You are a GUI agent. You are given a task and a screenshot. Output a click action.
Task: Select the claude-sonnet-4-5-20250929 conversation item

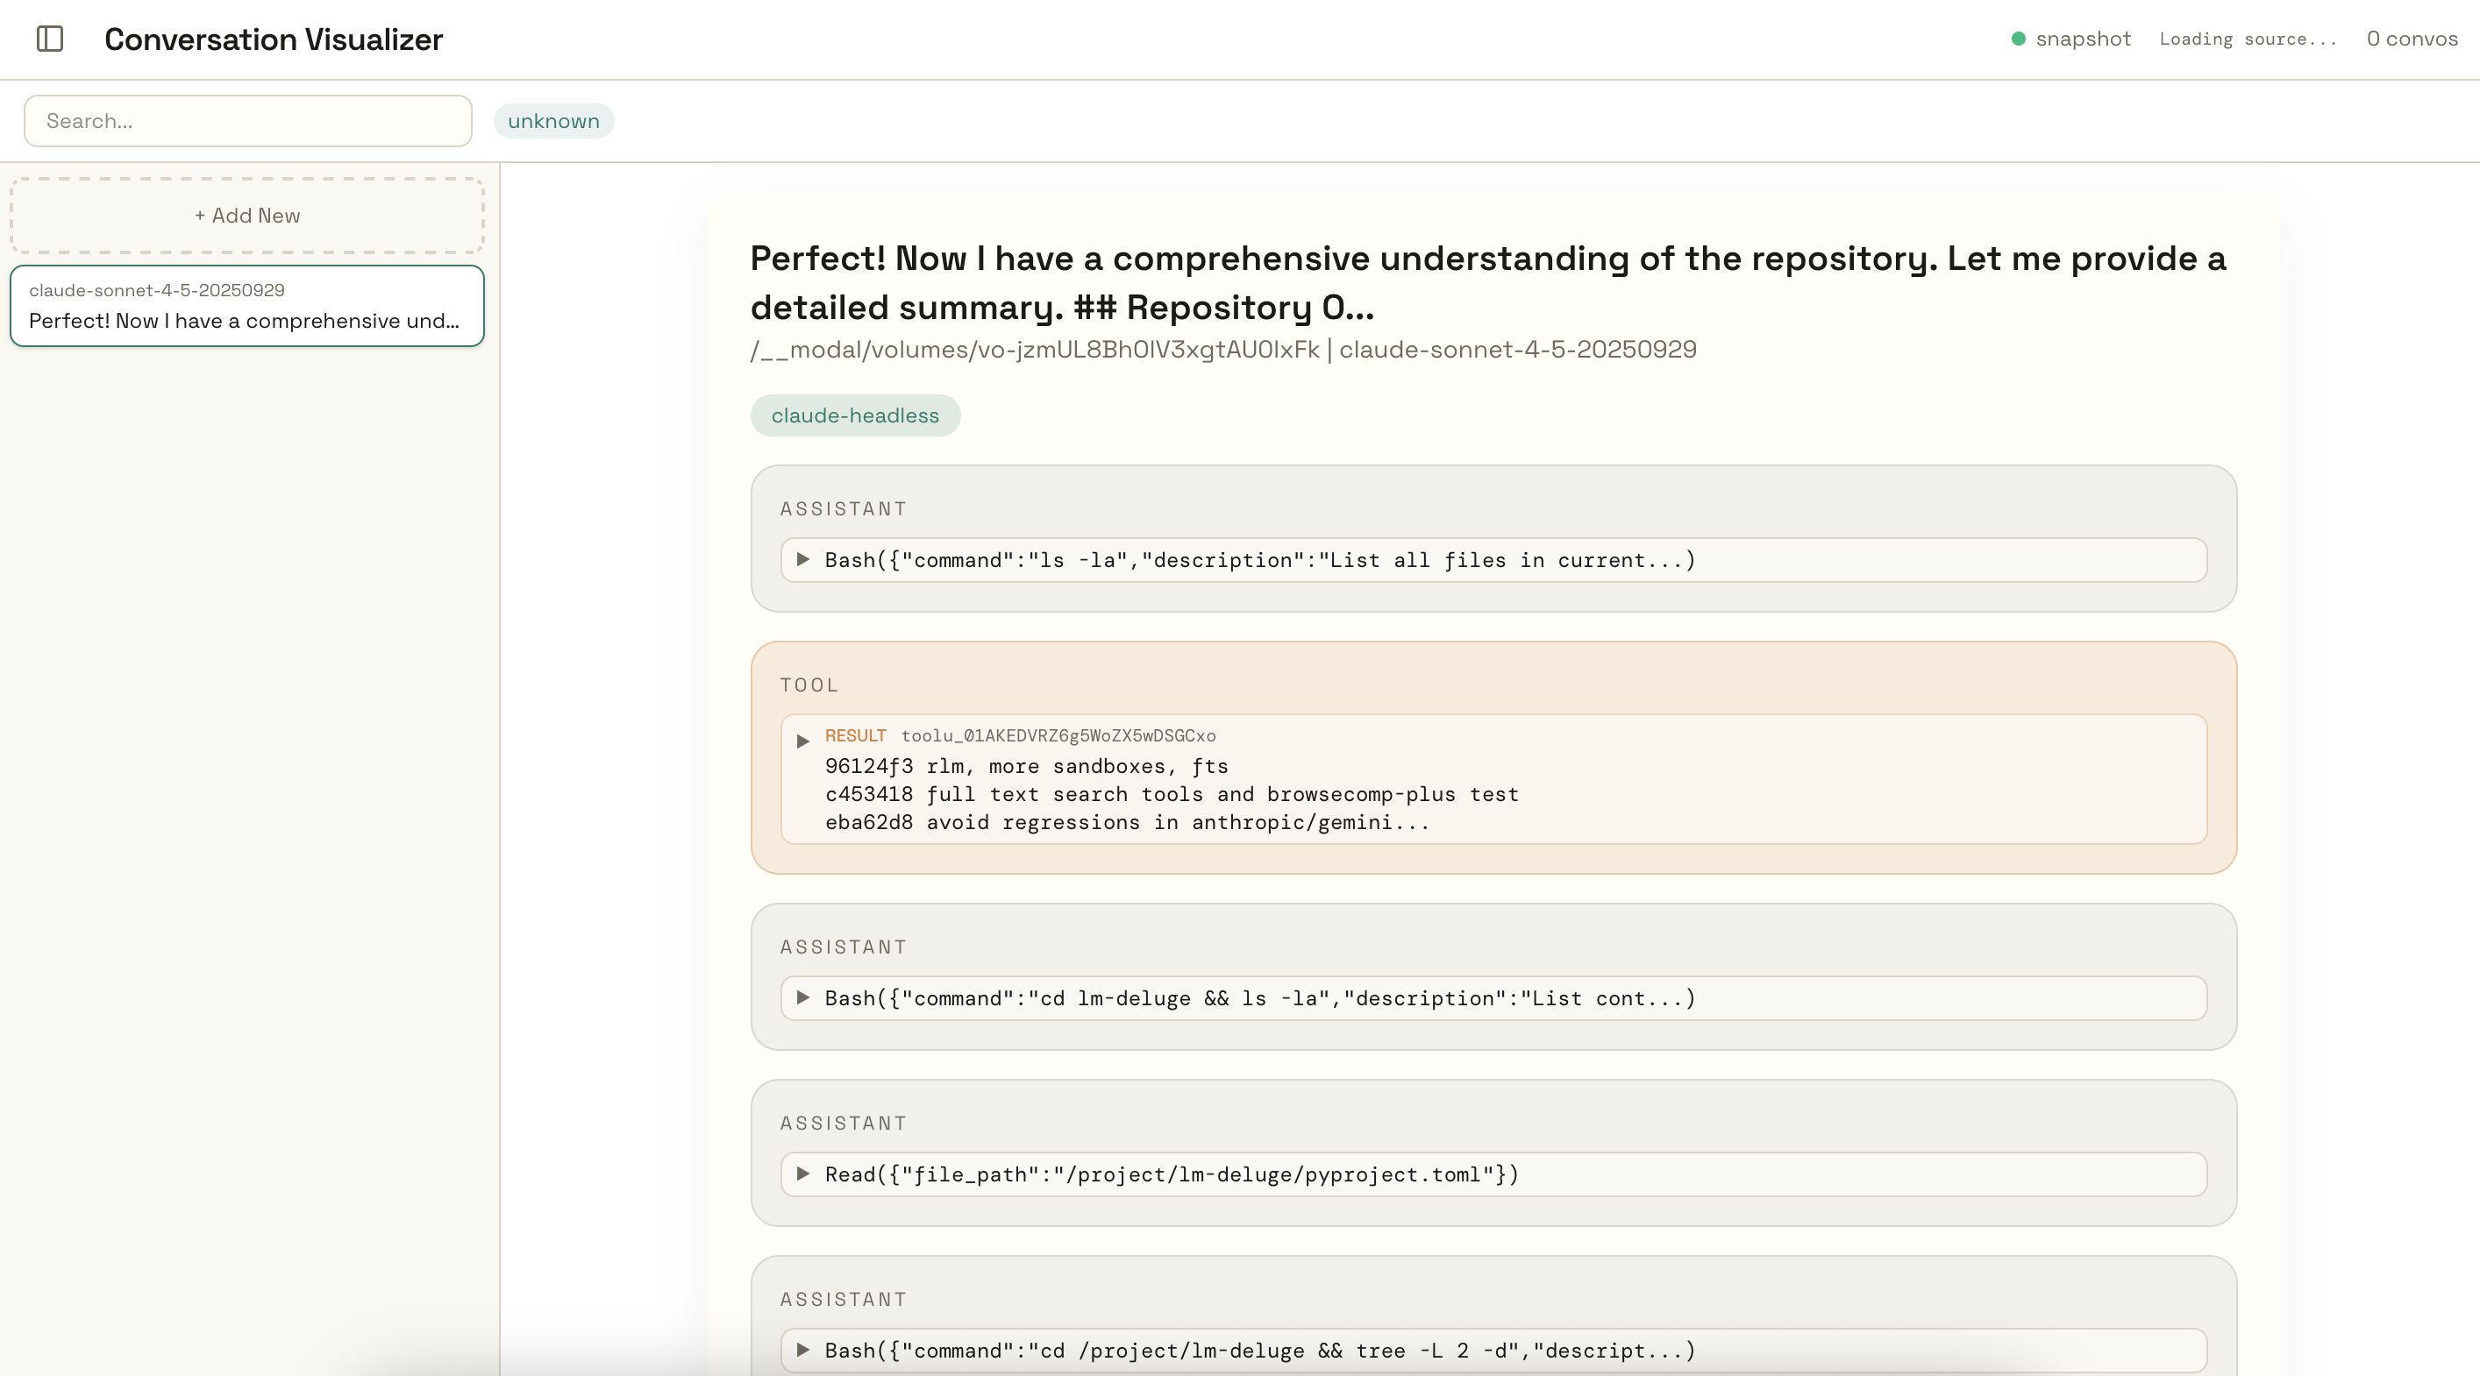coord(247,306)
